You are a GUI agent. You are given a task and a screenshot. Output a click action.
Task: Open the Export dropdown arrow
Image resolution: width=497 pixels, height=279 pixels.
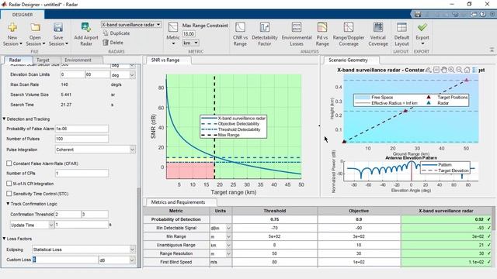click(422, 43)
